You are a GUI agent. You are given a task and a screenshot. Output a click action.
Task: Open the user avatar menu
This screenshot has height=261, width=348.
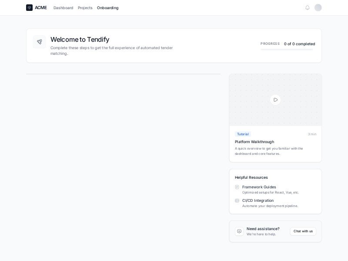coord(318,7)
